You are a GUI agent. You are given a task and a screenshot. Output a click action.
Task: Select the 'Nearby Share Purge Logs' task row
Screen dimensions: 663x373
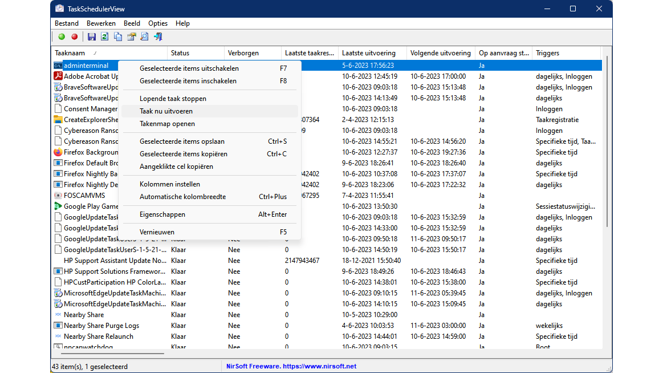coord(101,326)
